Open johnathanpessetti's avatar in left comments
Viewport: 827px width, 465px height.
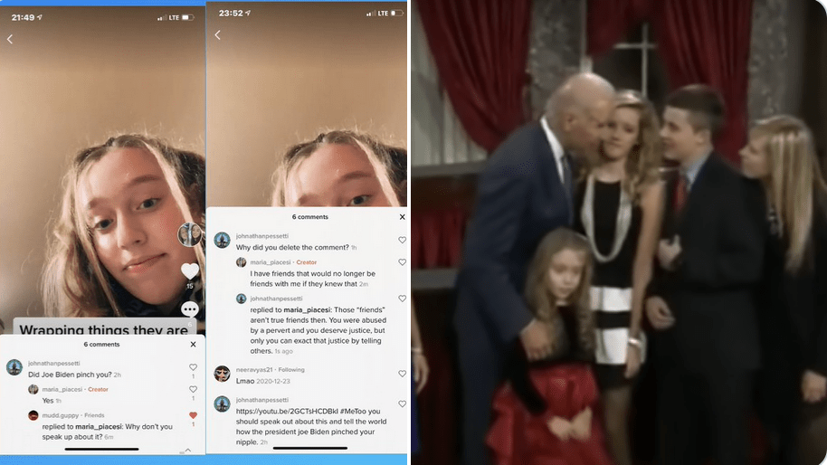coord(14,367)
